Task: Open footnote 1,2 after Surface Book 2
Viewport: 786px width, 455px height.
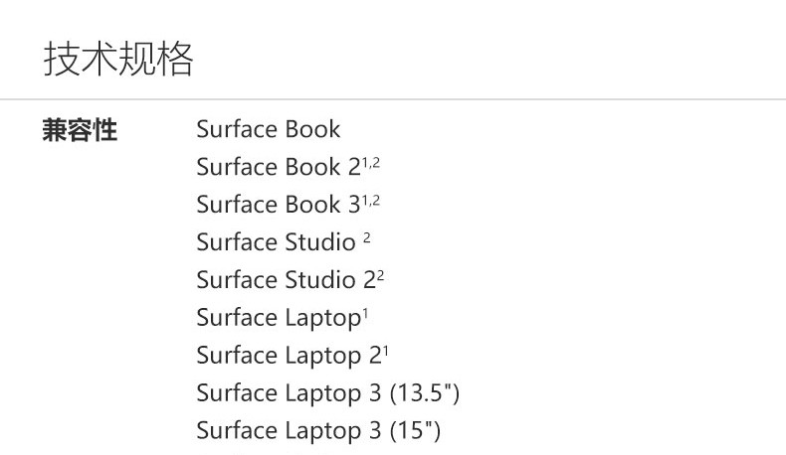Action: 371,162
